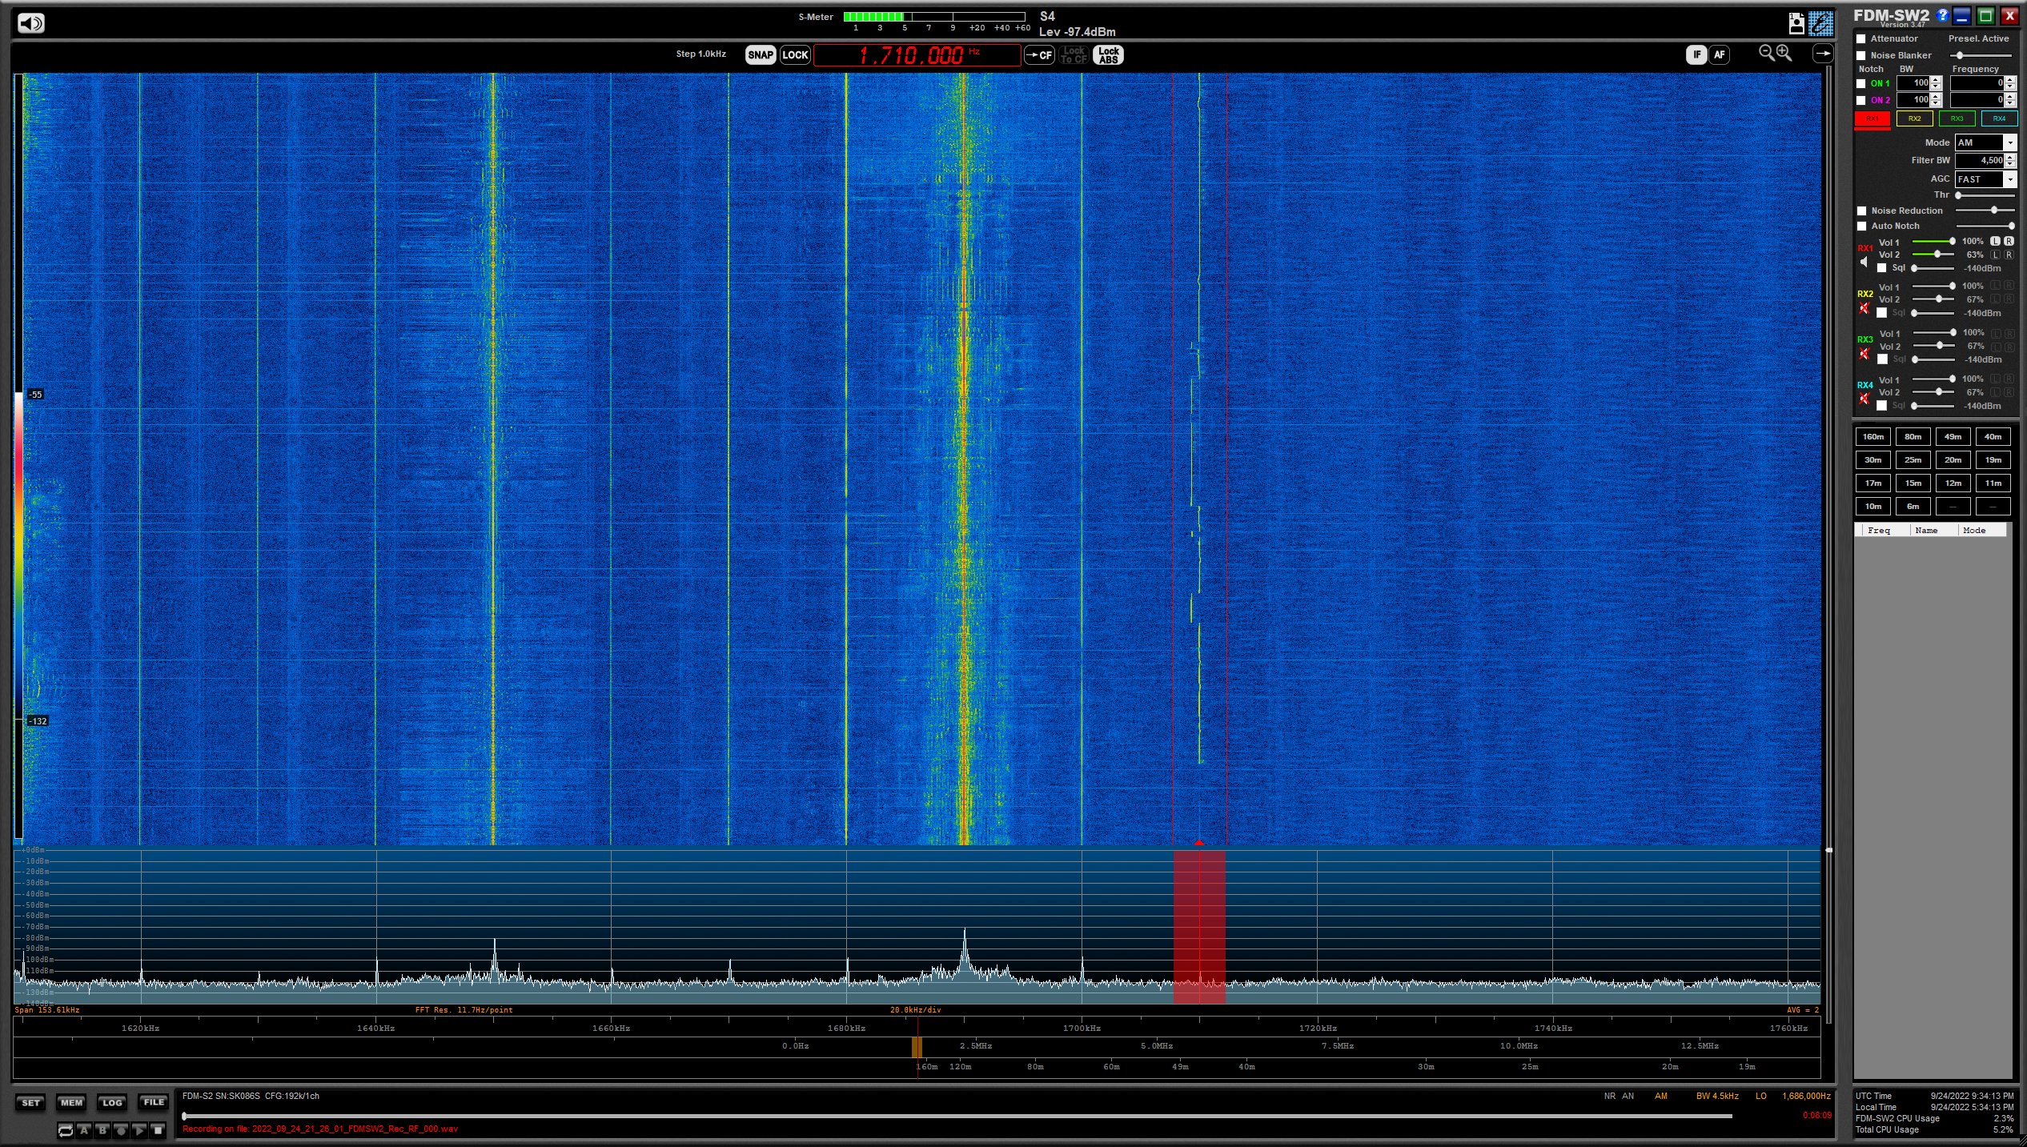This screenshot has width=2027, height=1147.
Task: Select the RX2 receiver tab
Action: tap(1914, 118)
